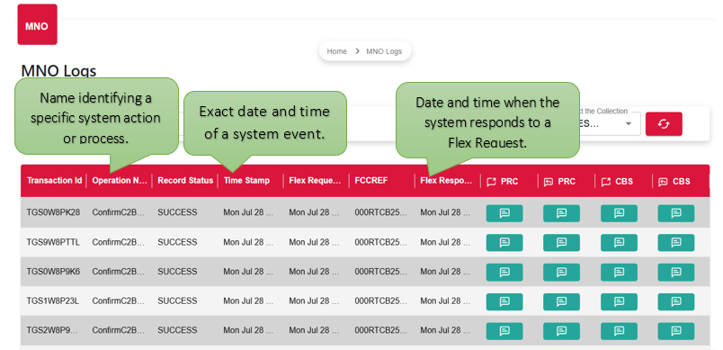
Task: Click the CBS request column header
Action: click(x=617, y=181)
